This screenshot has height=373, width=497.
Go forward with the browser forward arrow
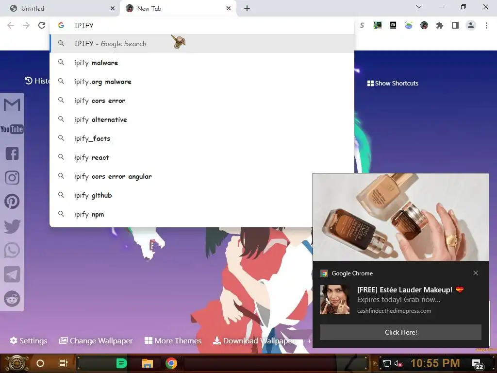pos(26,25)
